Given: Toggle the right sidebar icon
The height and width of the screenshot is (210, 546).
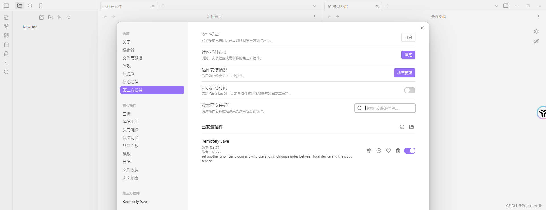Looking at the screenshot, I should coord(506,6).
